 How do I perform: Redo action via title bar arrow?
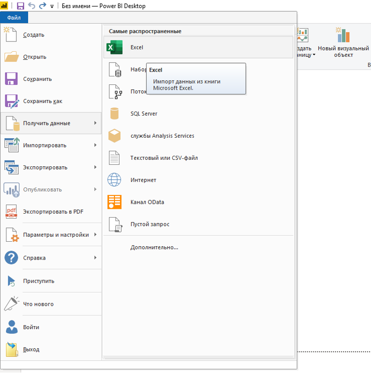(x=42, y=6)
